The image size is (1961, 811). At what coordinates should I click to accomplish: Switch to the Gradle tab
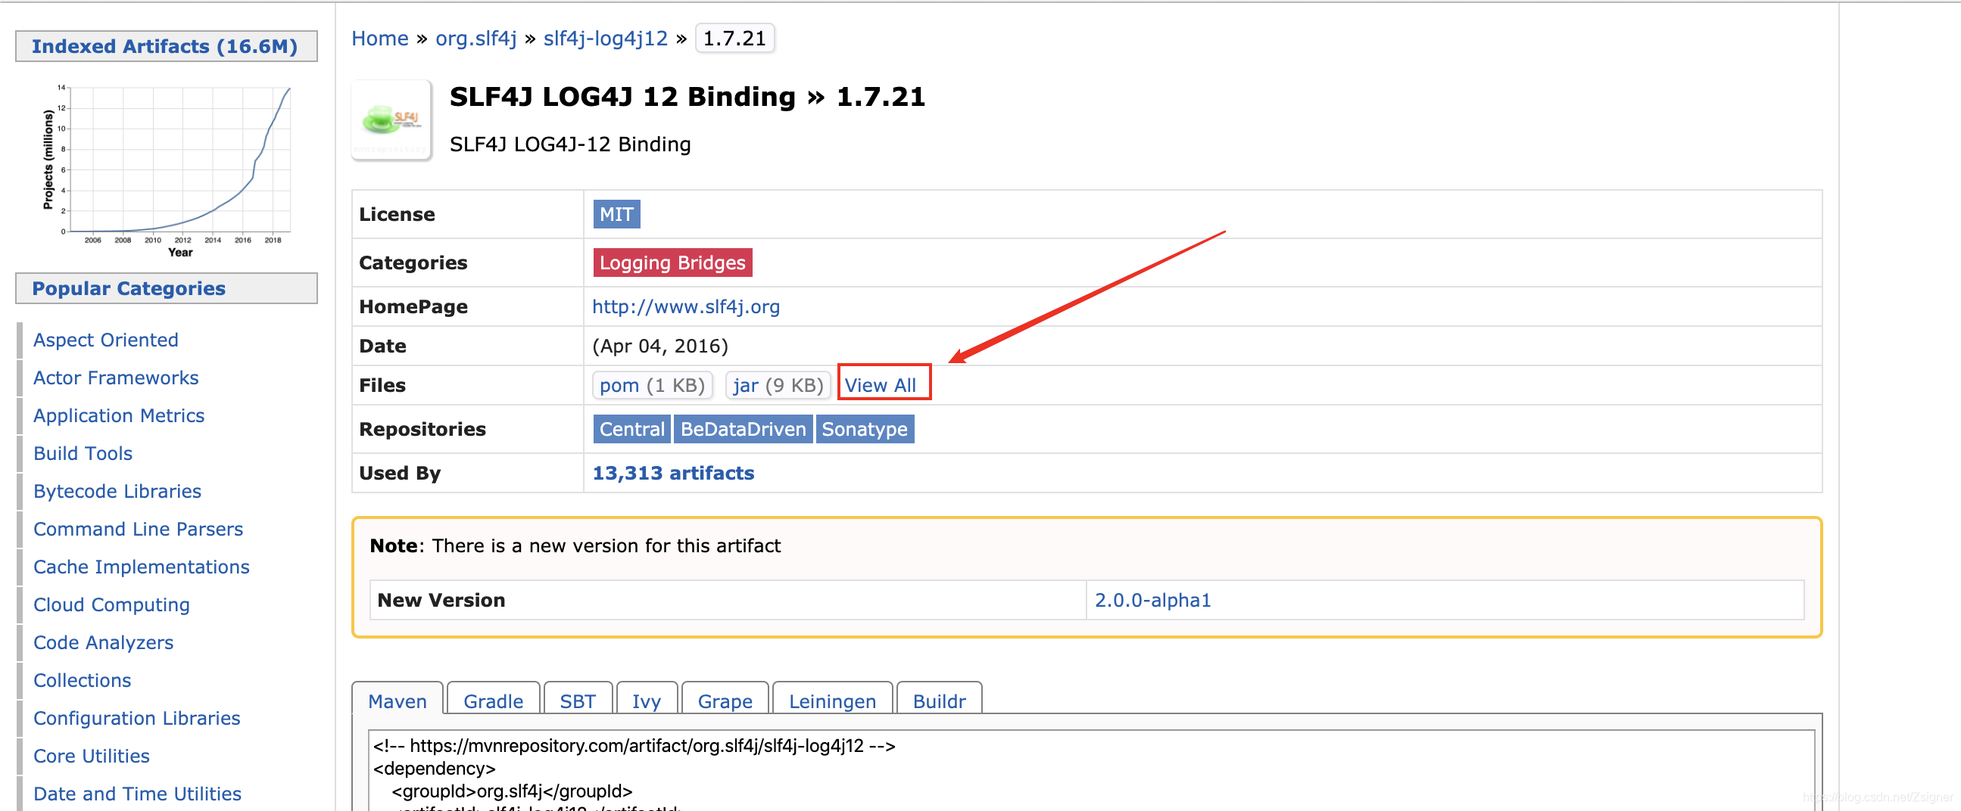click(x=493, y=701)
